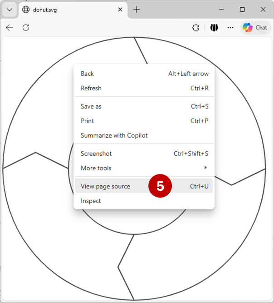Open the tab actions chevron menu
Screen dimensions: 274x303
pyautogui.click(x=10, y=10)
